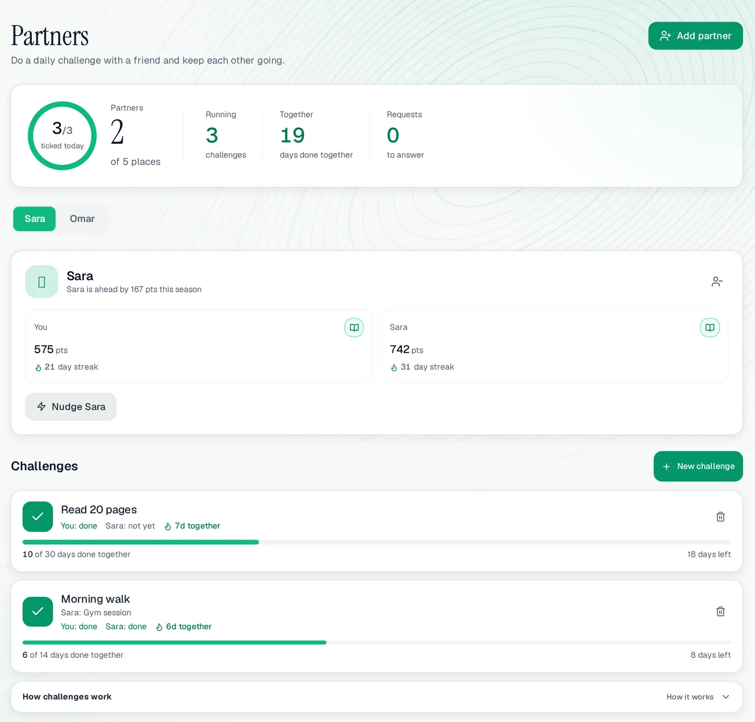Click the flame icon beside 31 day streak
755x722 pixels.
pos(394,368)
